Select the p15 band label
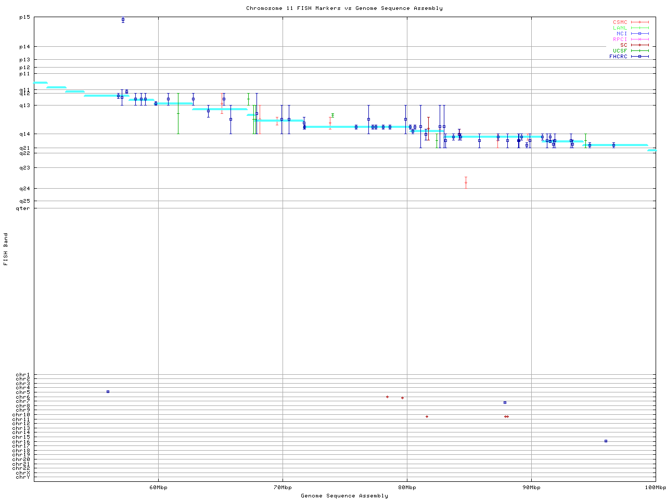Image resolution: width=666 pixels, height=499 pixels. coord(24,17)
